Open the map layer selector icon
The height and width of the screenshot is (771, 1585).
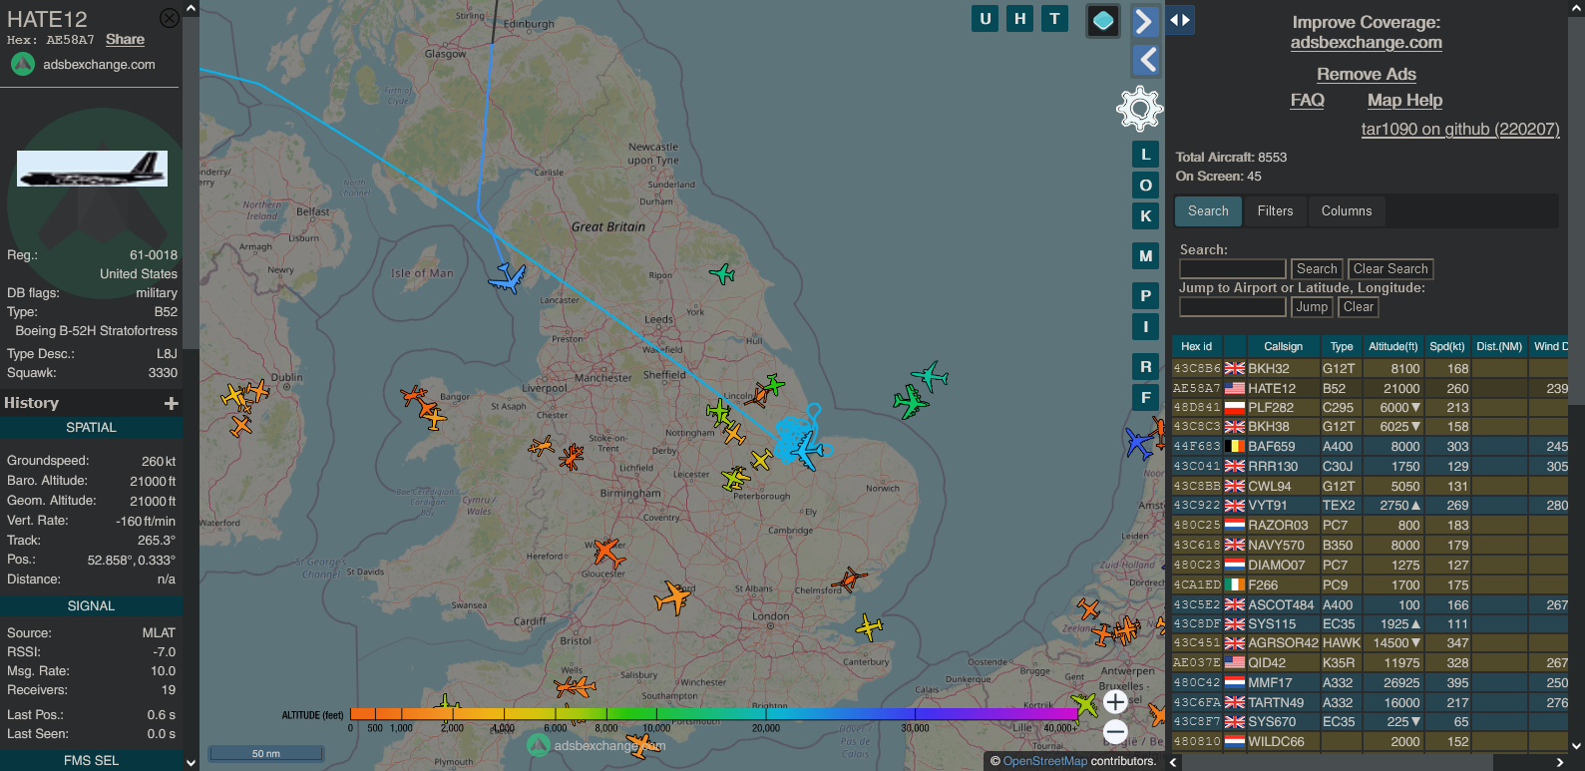1103,20
